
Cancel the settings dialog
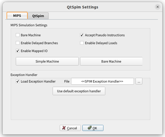[x=70, y=128]
